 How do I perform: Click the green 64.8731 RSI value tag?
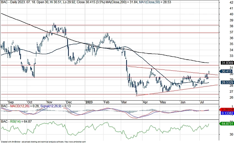pyautogui.click(x=227, y=124)
